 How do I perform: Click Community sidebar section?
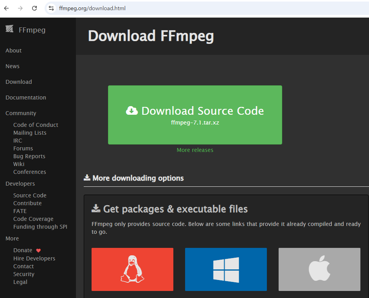point(21,113)
